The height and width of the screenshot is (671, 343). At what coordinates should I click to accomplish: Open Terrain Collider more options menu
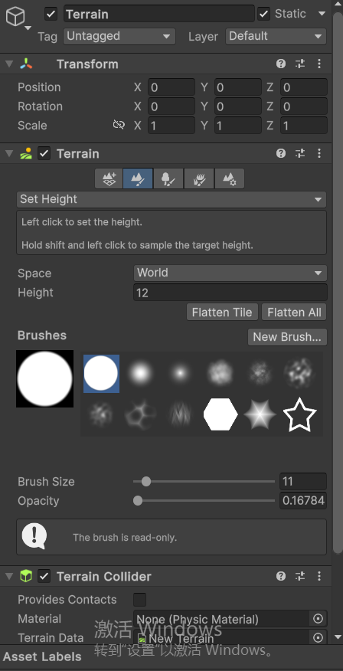click(319, 576)
